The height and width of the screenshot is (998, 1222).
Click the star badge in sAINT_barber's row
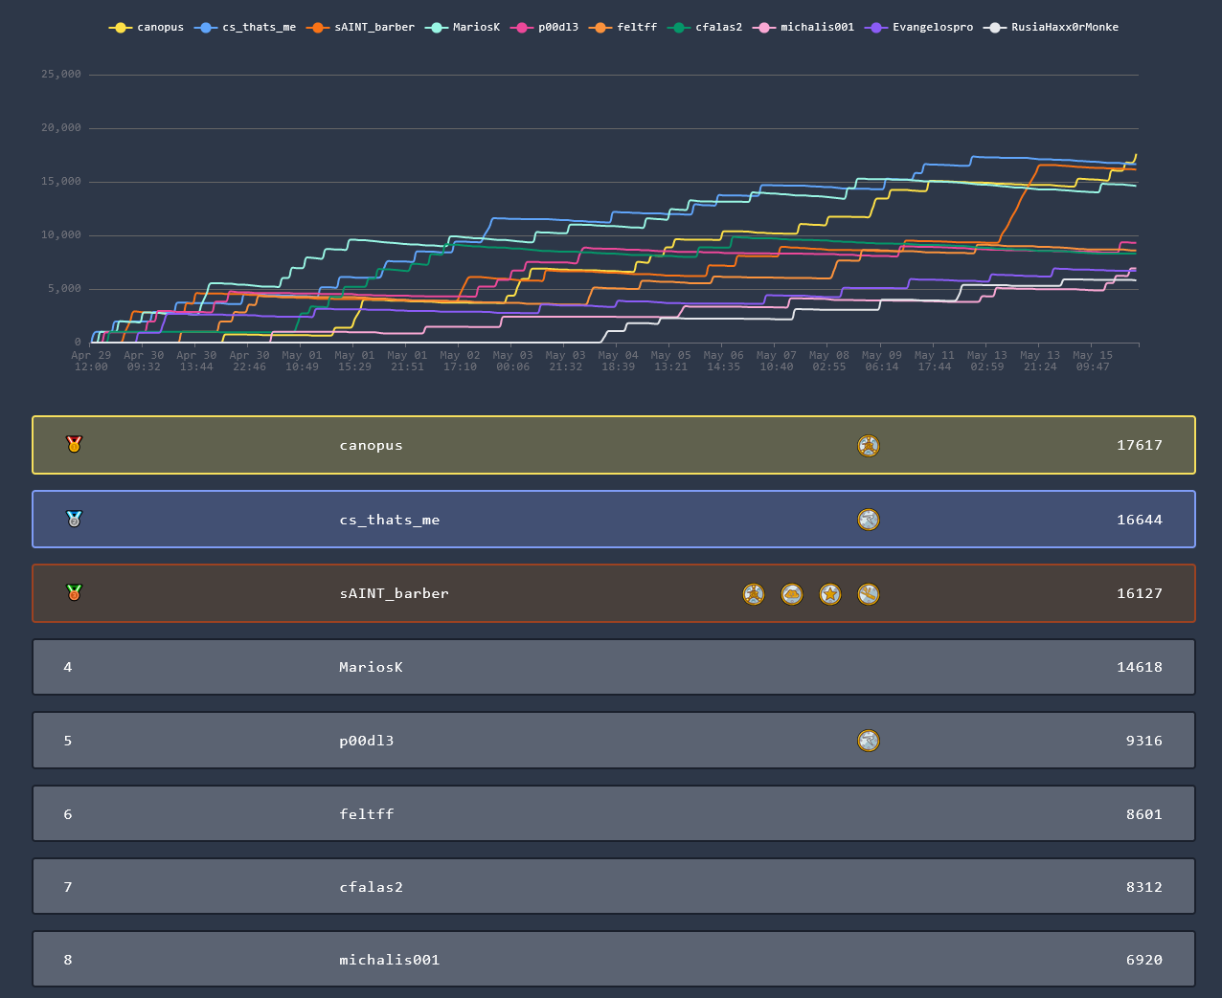pos(829,594)
